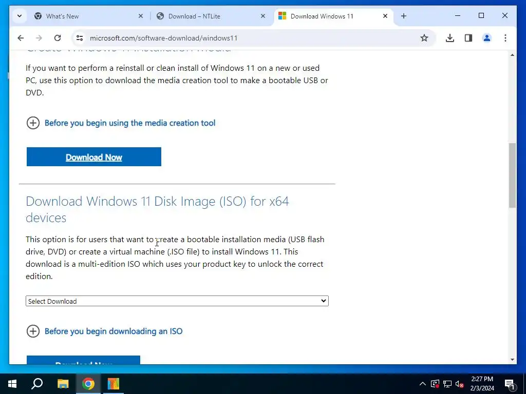The height and width of the screenshot is (394, 526).
Task: Click the muted volume tray icon
Action: click(x=460, y=384)
